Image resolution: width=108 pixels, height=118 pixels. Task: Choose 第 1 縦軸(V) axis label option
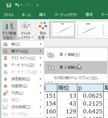(x=76, y=67)
